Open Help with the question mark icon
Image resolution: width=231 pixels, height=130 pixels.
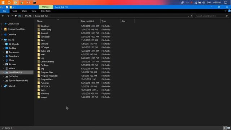(x=229, y=11)
